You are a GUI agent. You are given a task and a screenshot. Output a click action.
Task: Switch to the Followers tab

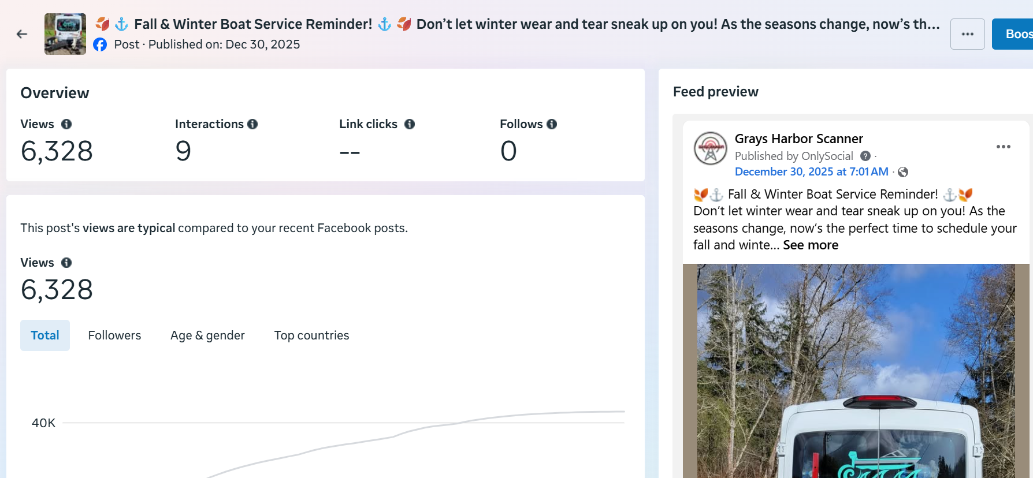(x=114, y=335)
